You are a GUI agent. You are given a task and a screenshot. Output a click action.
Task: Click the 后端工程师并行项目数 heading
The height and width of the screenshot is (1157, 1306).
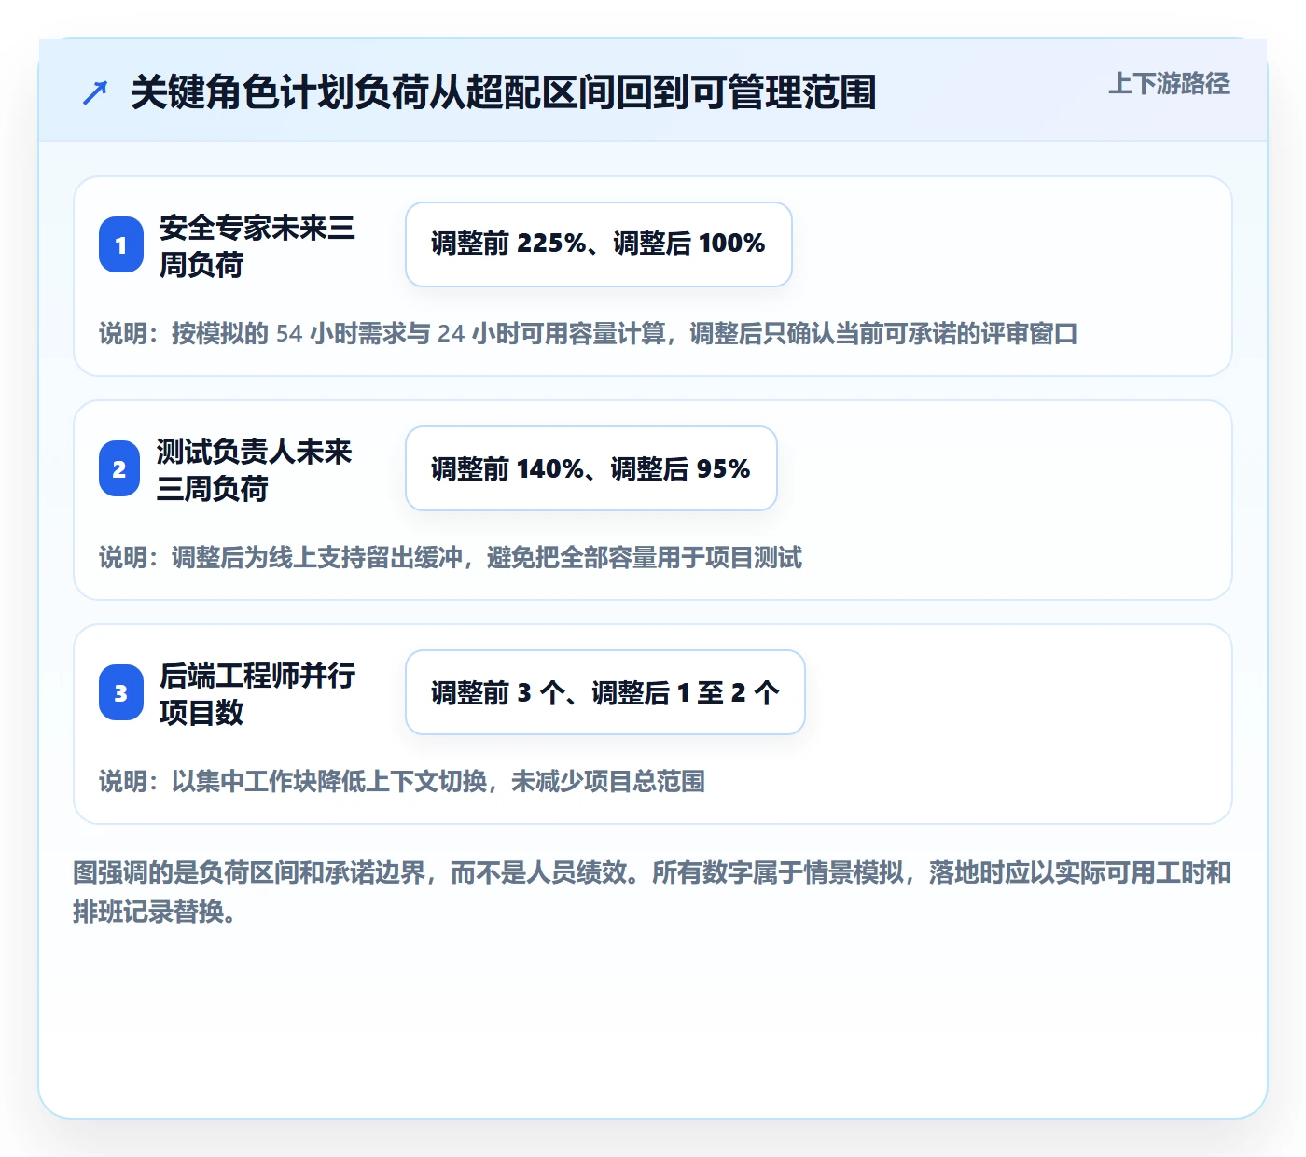tap(257, 693)
